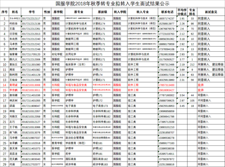Image resolution: width=225 pixels, height=167 pixels.
Task: Select the 计算机173 class cell
Action: [x=103, y=18]
